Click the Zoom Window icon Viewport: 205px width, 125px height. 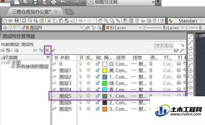click(x=112, y=20)
